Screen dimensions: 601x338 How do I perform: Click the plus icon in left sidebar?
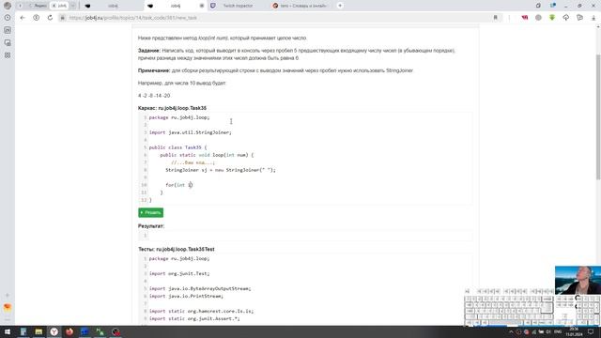[8, 295]
